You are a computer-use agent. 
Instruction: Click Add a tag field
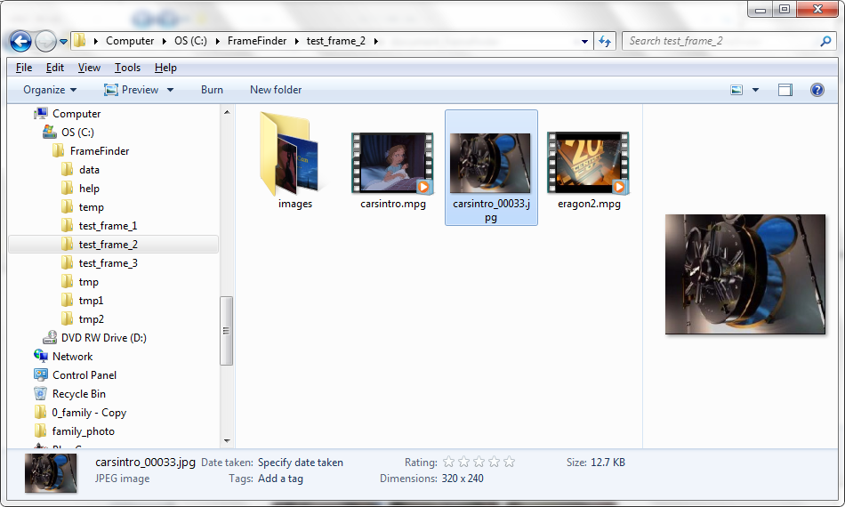tap(280, 479)
